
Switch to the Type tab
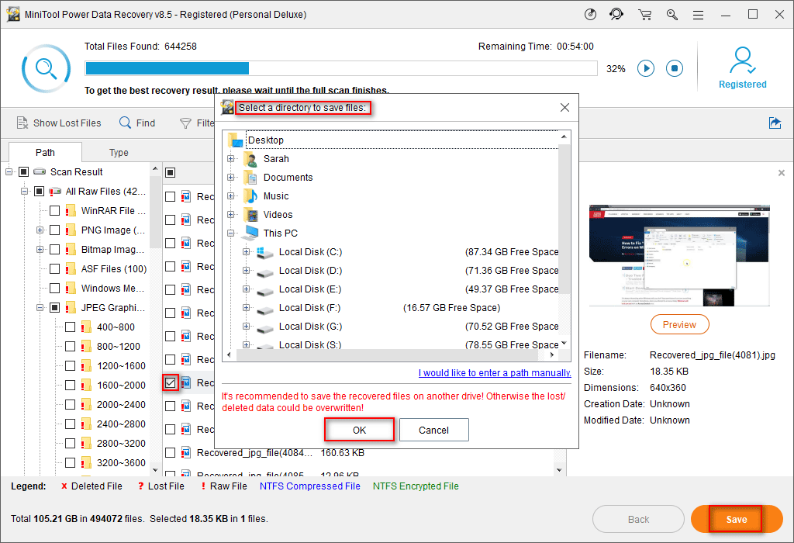pos(119,153)
